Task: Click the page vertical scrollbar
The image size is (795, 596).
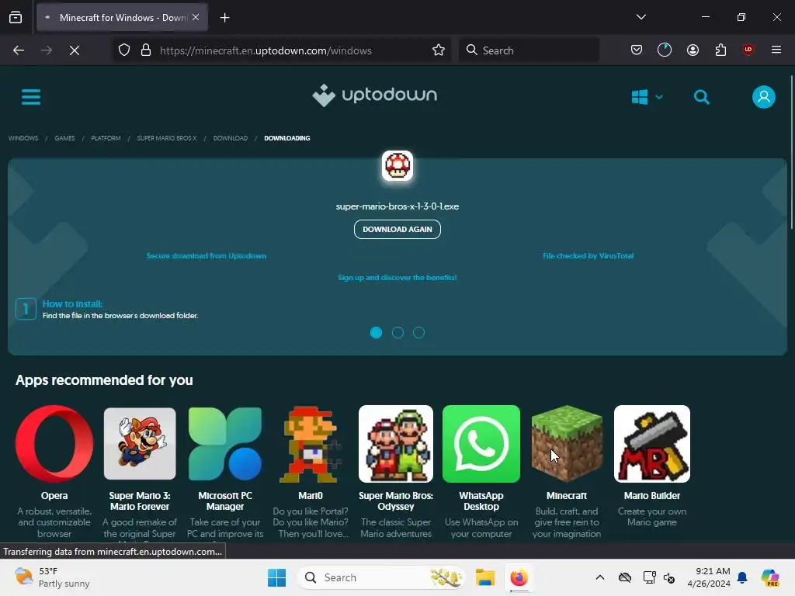Action: (x=791, y=152)
